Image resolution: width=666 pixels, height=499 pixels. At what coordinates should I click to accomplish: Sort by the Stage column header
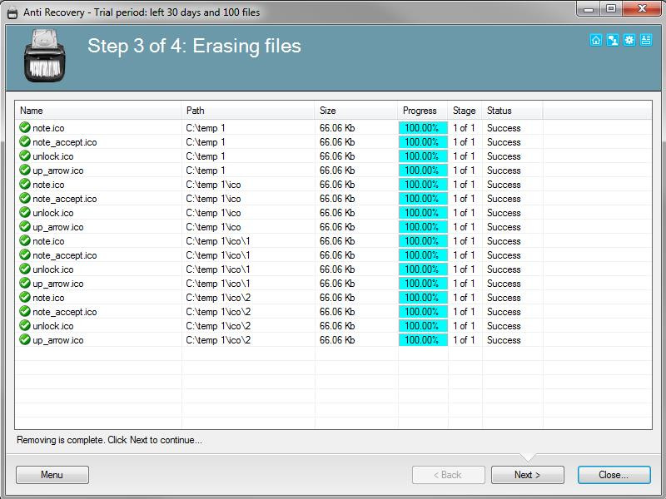pos(465,111)
